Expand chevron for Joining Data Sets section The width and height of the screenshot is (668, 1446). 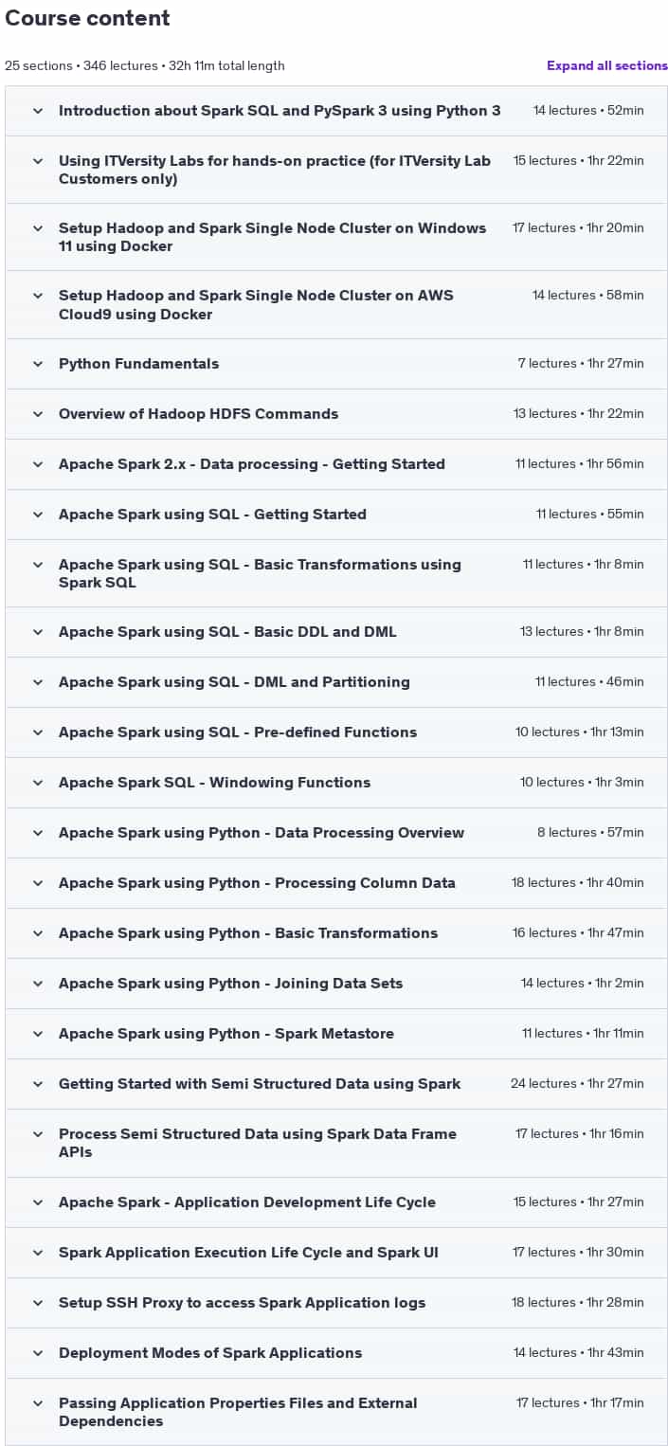click(38, 984)
